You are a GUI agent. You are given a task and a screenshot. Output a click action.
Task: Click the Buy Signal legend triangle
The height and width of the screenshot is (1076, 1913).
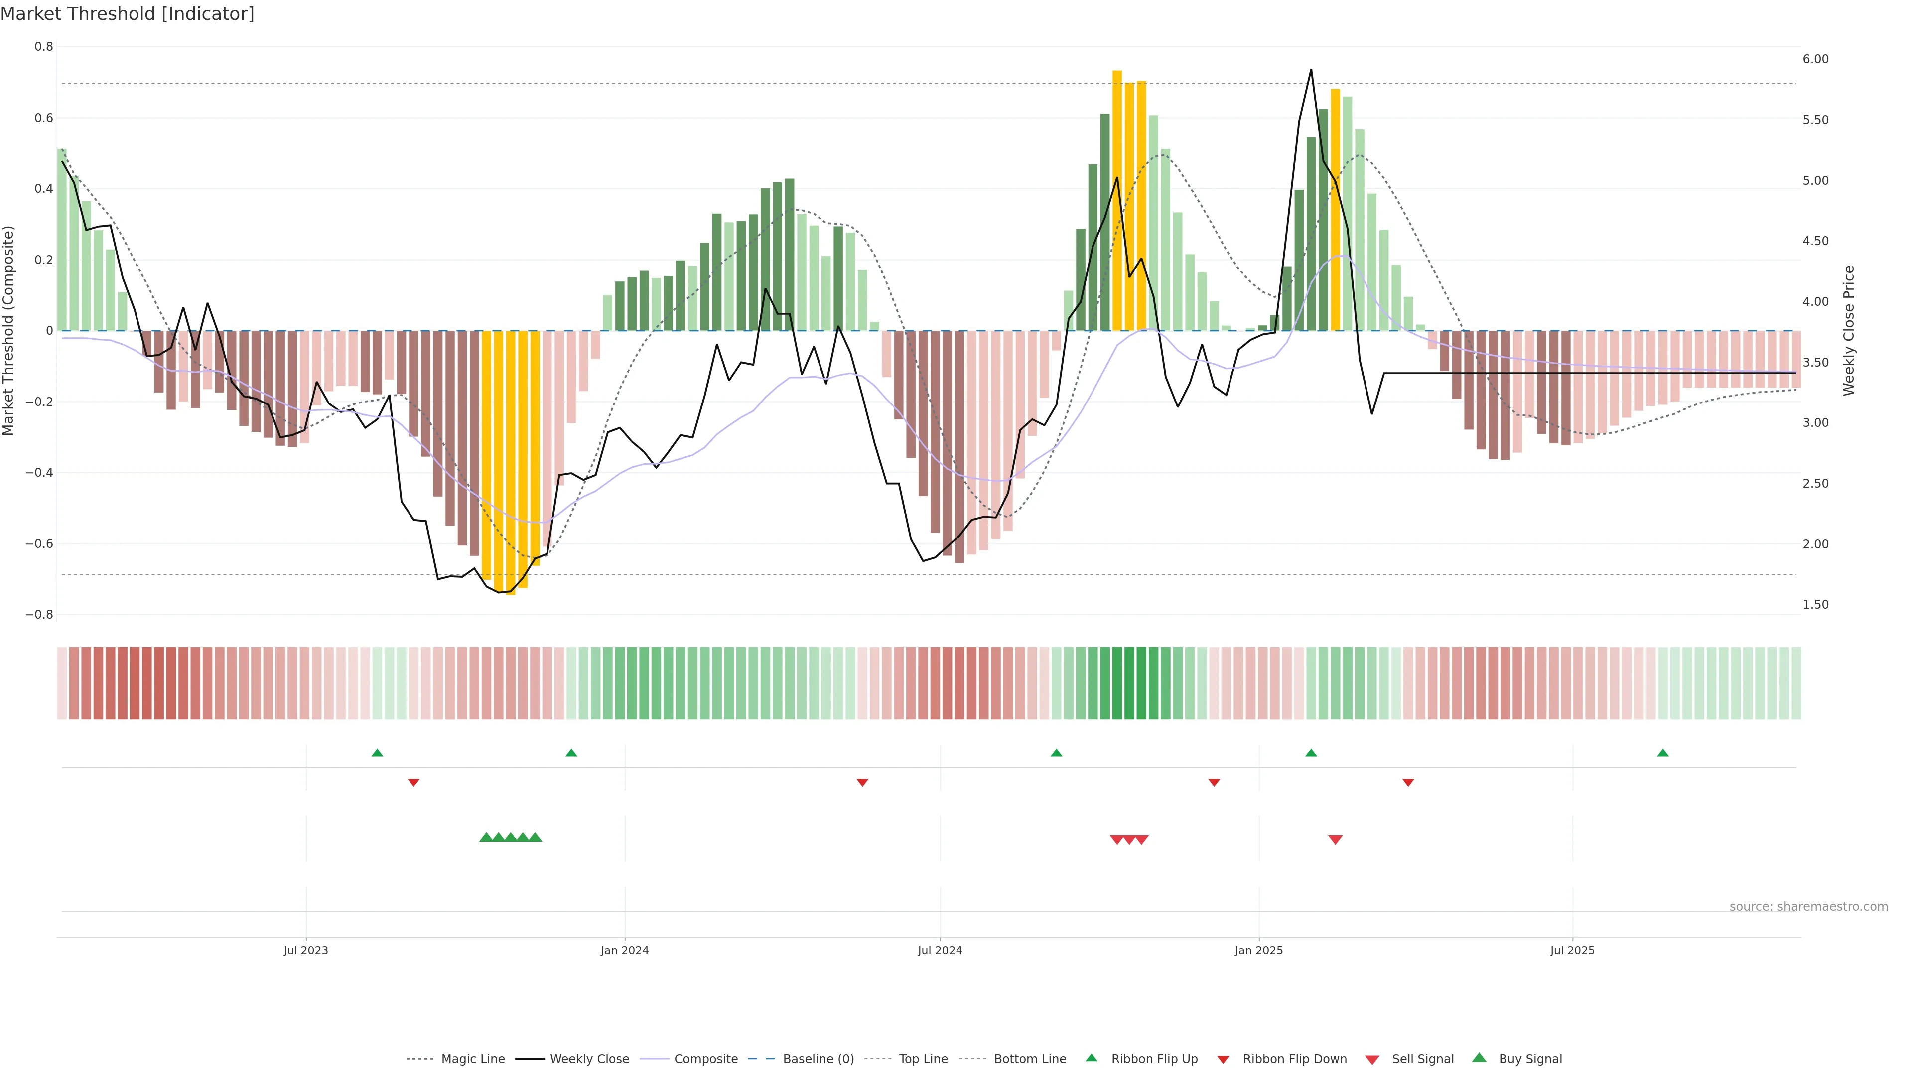pos(1479,1058)
